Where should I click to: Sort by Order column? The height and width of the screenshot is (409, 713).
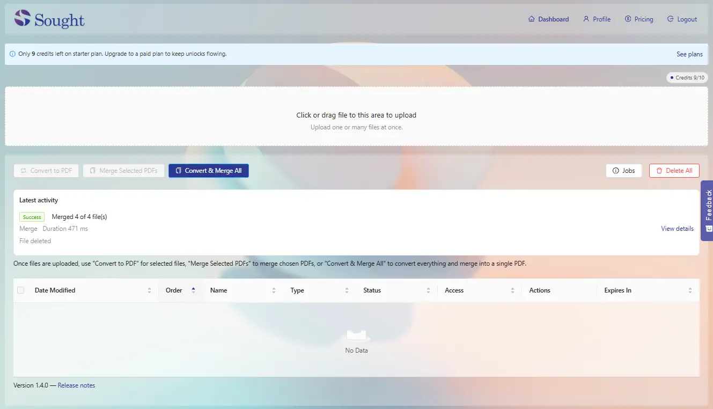[x=181, y=290]
